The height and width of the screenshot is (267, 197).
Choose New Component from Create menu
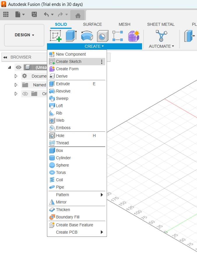point(77,54)
